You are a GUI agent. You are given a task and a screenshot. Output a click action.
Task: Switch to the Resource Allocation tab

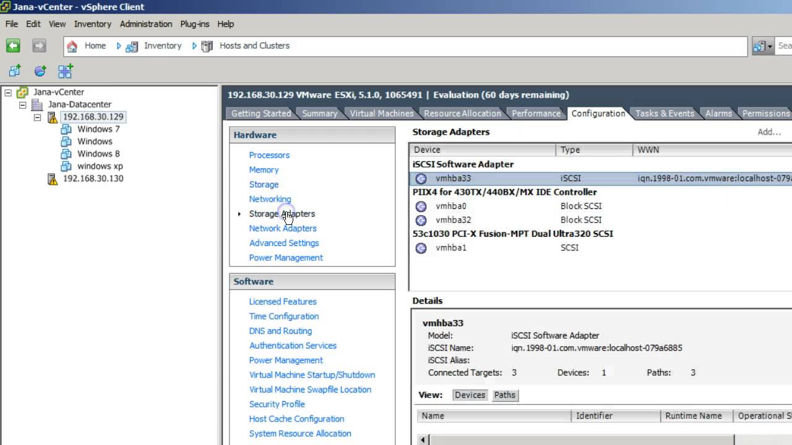(462, 114)
